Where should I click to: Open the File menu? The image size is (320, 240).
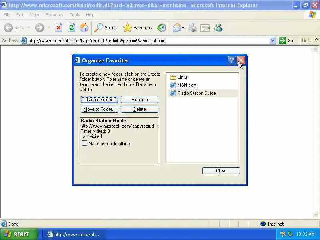[x=7, y=15]
